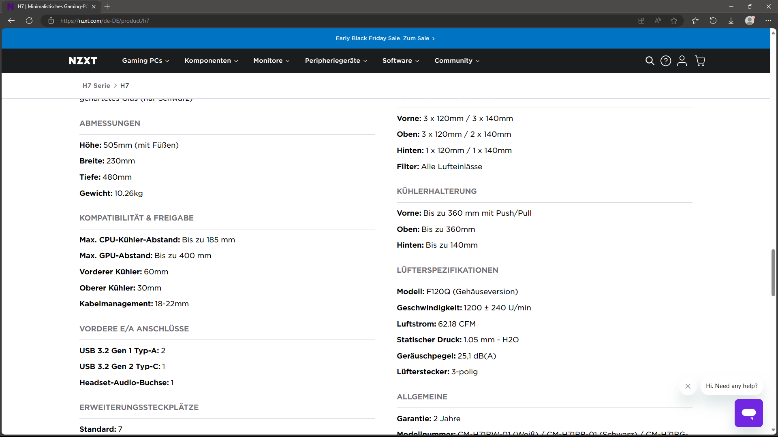Close the H7 browser tab
This screenshot has height=437, width=778.
[94, 6]
